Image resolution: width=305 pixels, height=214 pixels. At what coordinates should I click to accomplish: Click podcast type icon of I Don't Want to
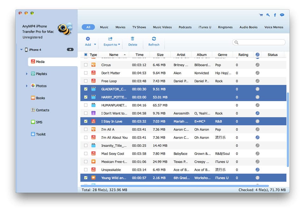click(x=93, y=113)
